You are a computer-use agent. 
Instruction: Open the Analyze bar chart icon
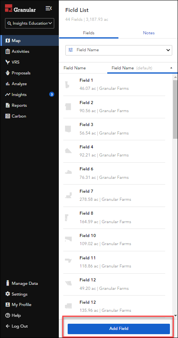click(x=8, y=84)
